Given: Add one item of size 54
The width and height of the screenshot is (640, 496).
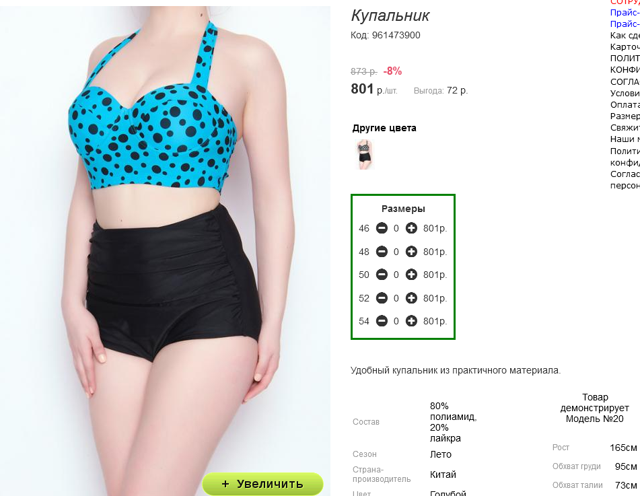Looking at the screenshot, I should tap(411, 321).
